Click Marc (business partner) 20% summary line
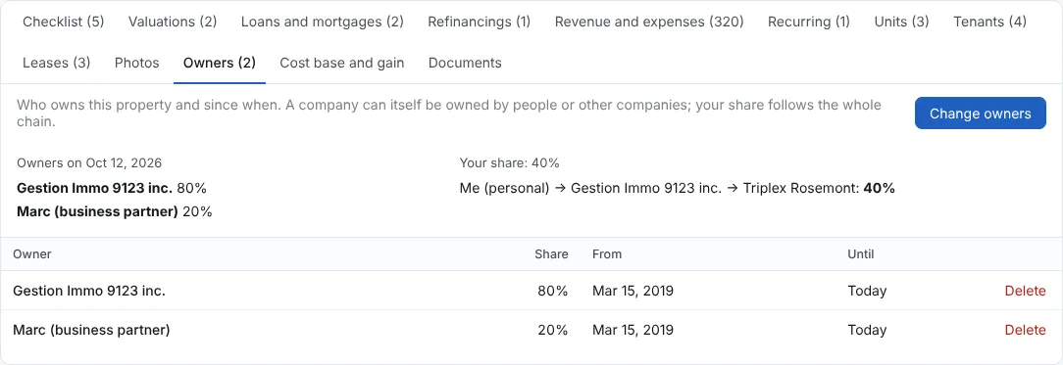Image resolution: width=1063 pixels, height=365 pixels. pos(114,211)
